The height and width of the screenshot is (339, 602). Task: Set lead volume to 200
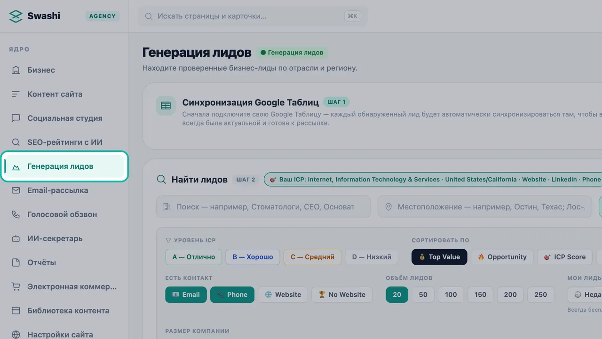coord(510,295)
